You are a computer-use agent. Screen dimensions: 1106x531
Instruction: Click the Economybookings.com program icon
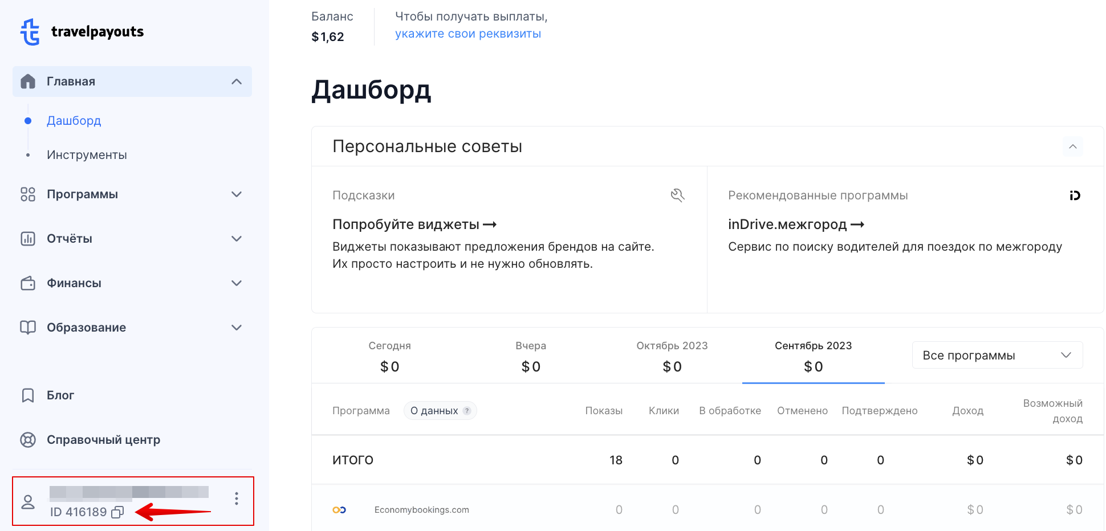pyautogui.click(x=339, y=510)
